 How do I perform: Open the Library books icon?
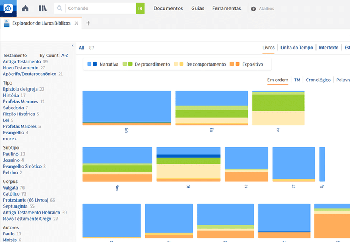tap(43, 8)
